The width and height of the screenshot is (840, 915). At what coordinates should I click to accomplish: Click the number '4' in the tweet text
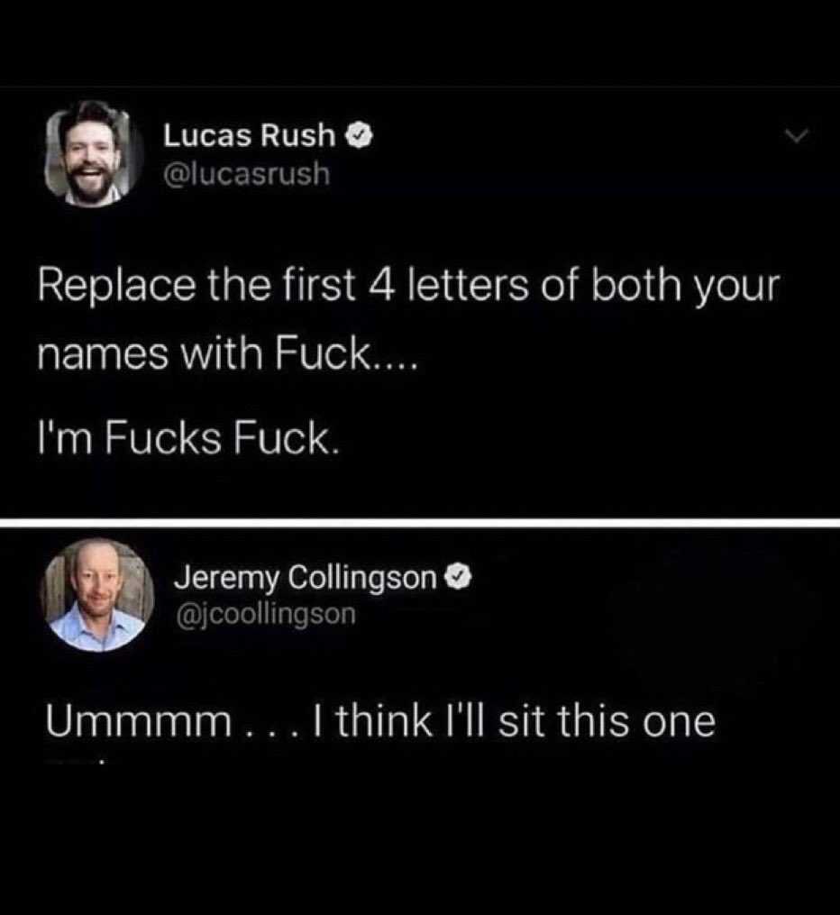click(x=383, y=287)
